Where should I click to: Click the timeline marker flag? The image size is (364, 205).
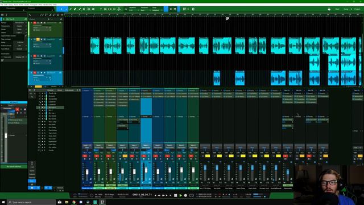point(227,19)
